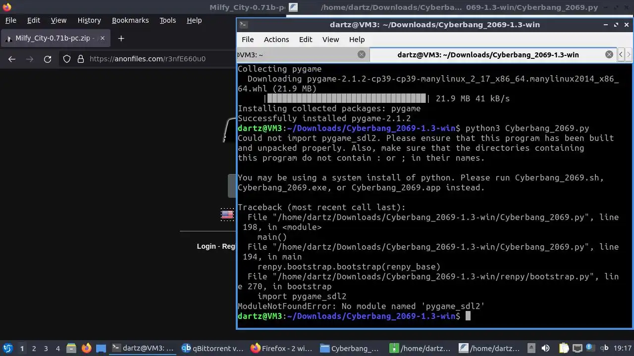The height and width of the screenshot is (356, 634).
Task: Click the US flag language icon
Action: (227, 215)
